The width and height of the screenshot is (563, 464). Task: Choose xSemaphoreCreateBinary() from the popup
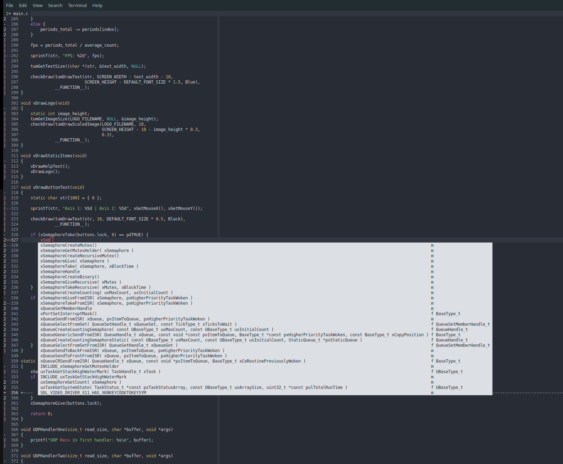265,277
